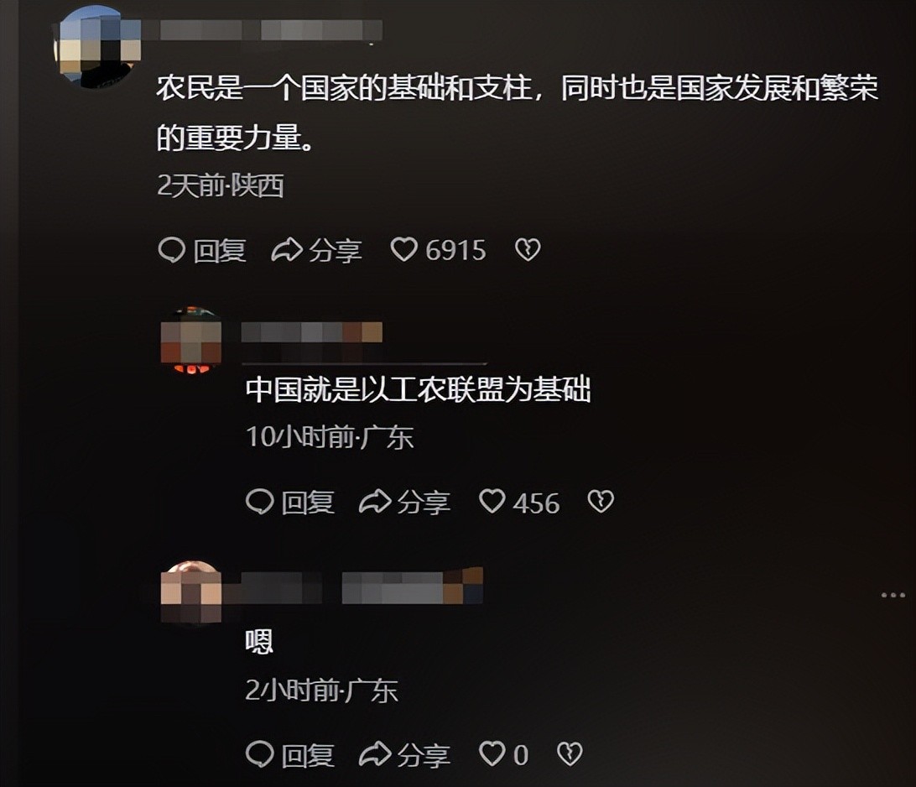Like the 嗯 comment with 0 likes
The height and width of the screenshot is (787, 916).
click(492, 753)
